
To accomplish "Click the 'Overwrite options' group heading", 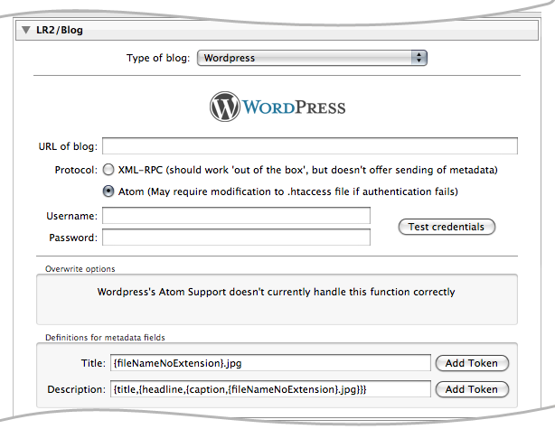I will point(80,268).
